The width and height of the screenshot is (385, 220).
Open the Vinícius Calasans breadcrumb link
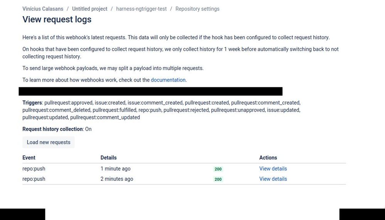[x=43, y=9]
